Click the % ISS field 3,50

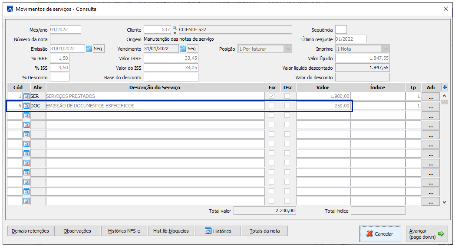[59, 68]
